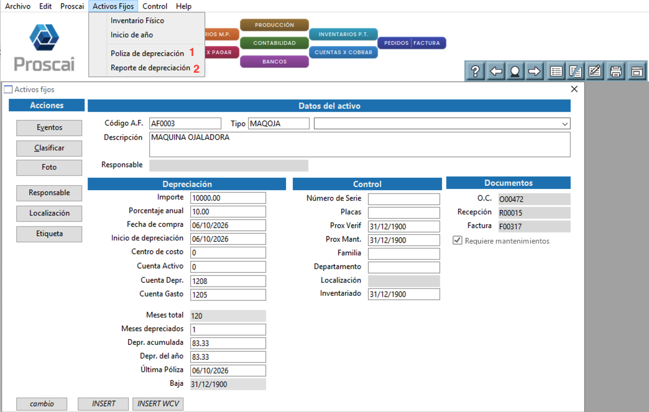
Task: Click the printer icon
Action: (x=616, y=71)
